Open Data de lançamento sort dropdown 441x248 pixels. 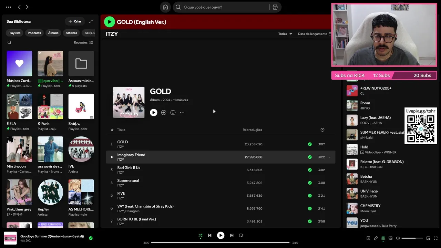coord(315,34)
